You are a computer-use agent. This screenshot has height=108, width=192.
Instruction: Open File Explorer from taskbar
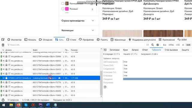11,105
